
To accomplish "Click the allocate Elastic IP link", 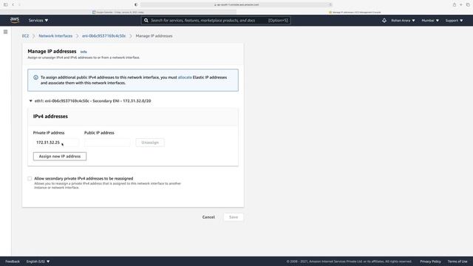I will pyautogui.click(x=185, y=78).
